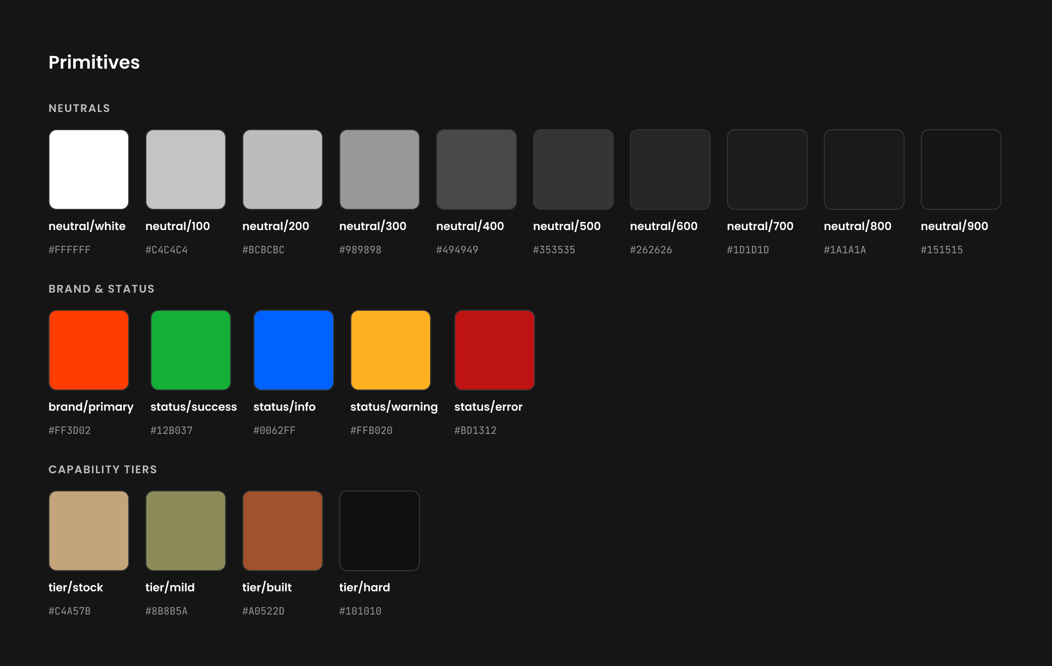Select hex value #262626
This screenshot has width=1052, height=666.
651,250
